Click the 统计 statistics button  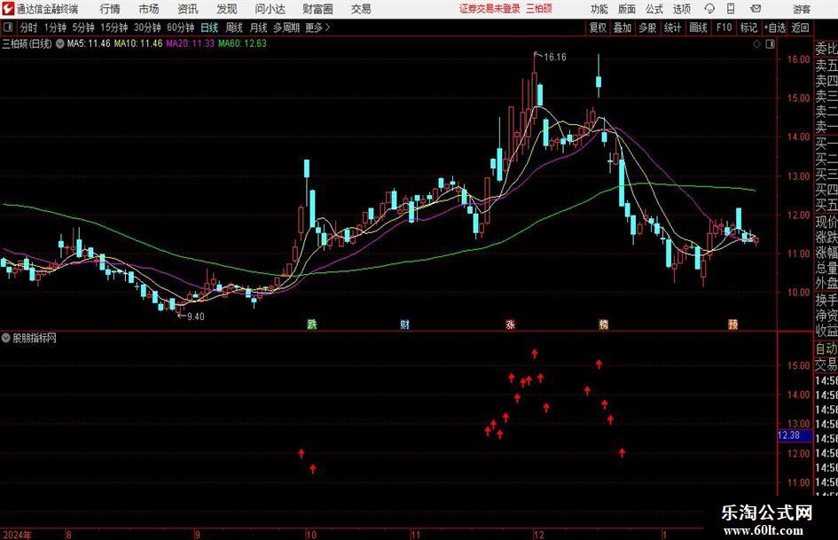(x=673, y=27)
